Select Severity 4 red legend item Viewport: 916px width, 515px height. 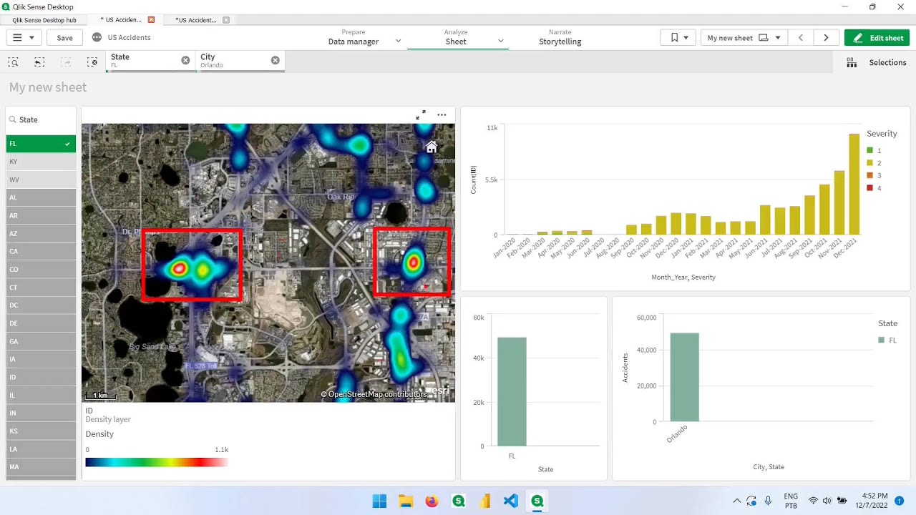[x=874, y=187]
